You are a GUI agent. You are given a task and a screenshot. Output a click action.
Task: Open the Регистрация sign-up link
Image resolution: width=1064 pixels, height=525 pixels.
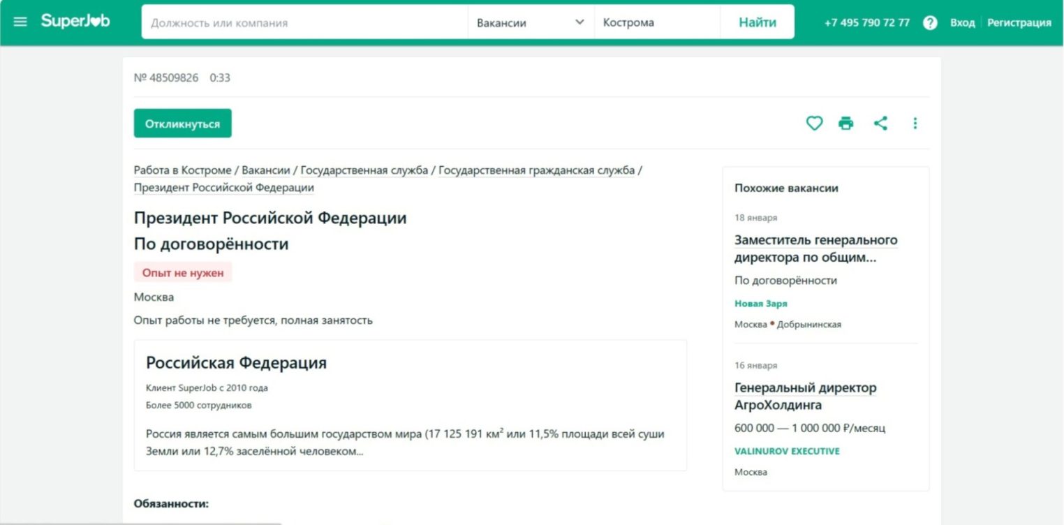point(1019,22)
